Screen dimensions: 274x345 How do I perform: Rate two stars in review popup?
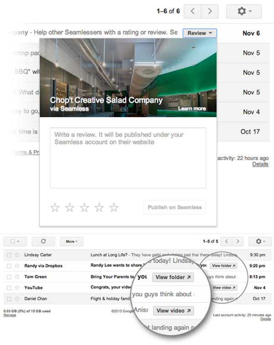69,207
